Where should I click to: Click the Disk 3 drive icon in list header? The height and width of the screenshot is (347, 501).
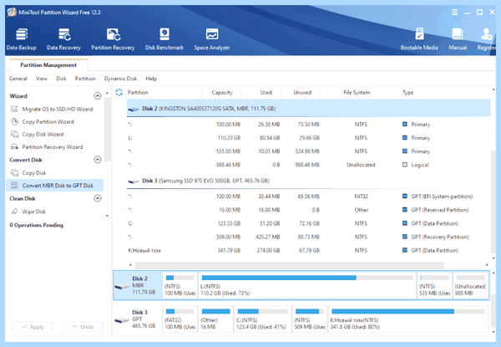coord(134,181)
